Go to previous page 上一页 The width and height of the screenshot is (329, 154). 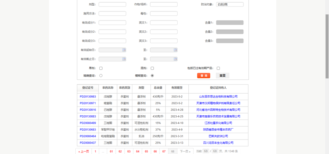84,151
